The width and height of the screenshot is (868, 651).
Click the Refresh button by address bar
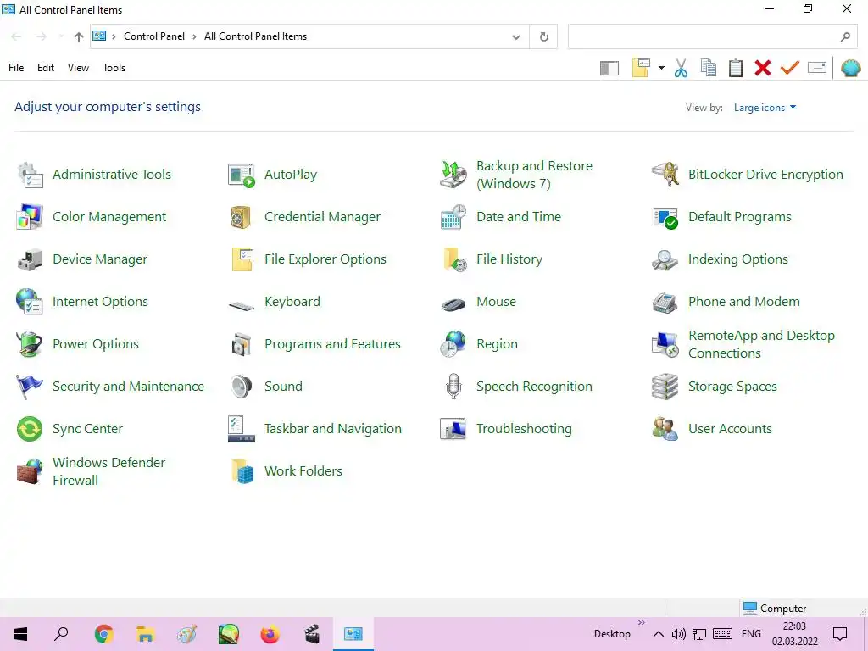pyautogui.click(x=543, y=36)
